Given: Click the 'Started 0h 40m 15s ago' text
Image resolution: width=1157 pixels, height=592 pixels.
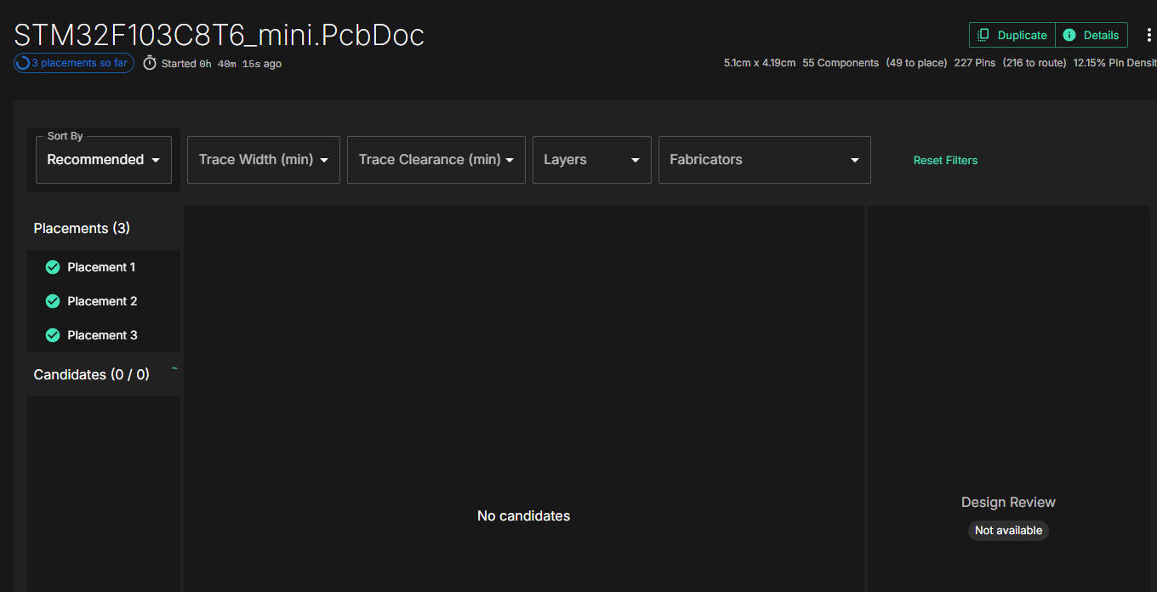Looking at the screenshot, I should (221, 63).
